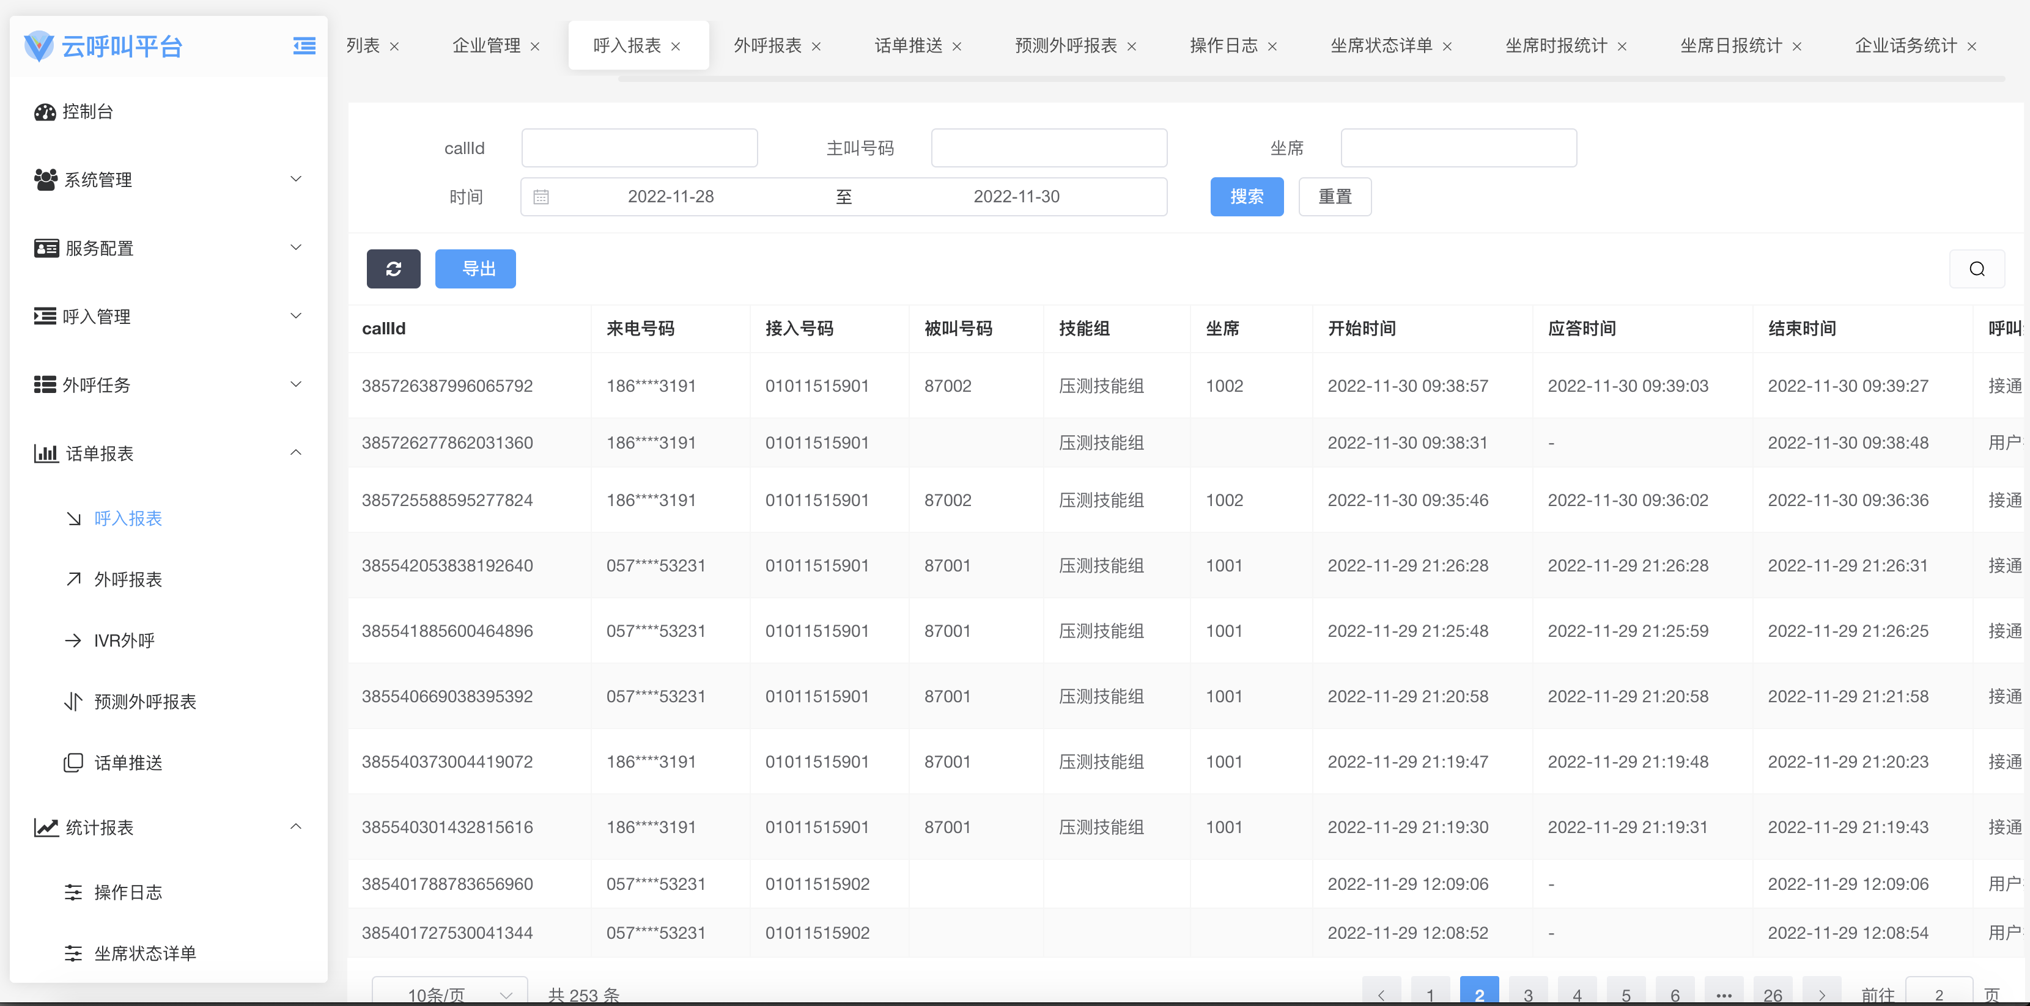Toggle the search panel with the magnifier icon
Image resolution: width=2030 pixels, height=1006 pixels.
pyautogui.click(x=1976, y=270)
